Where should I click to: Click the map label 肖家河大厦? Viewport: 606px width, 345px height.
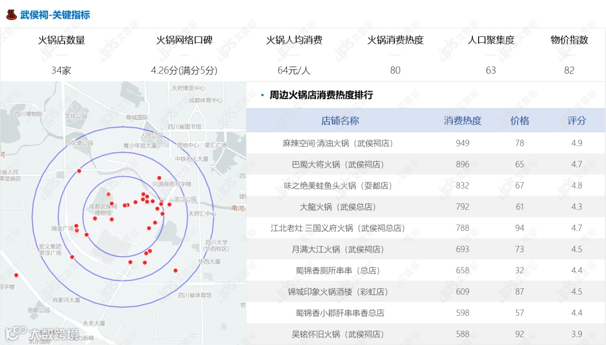(x=66, y=300)
